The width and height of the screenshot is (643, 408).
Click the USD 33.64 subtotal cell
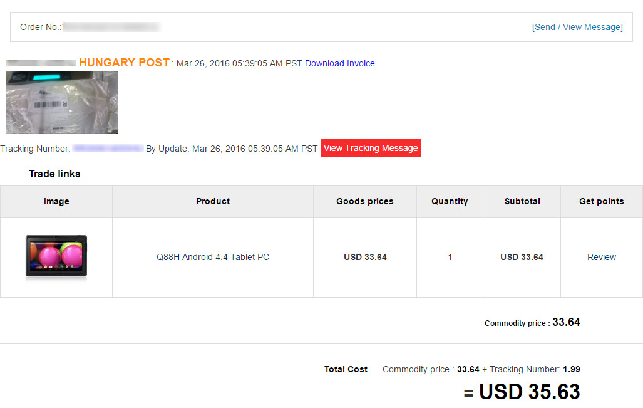click(522, 257)
